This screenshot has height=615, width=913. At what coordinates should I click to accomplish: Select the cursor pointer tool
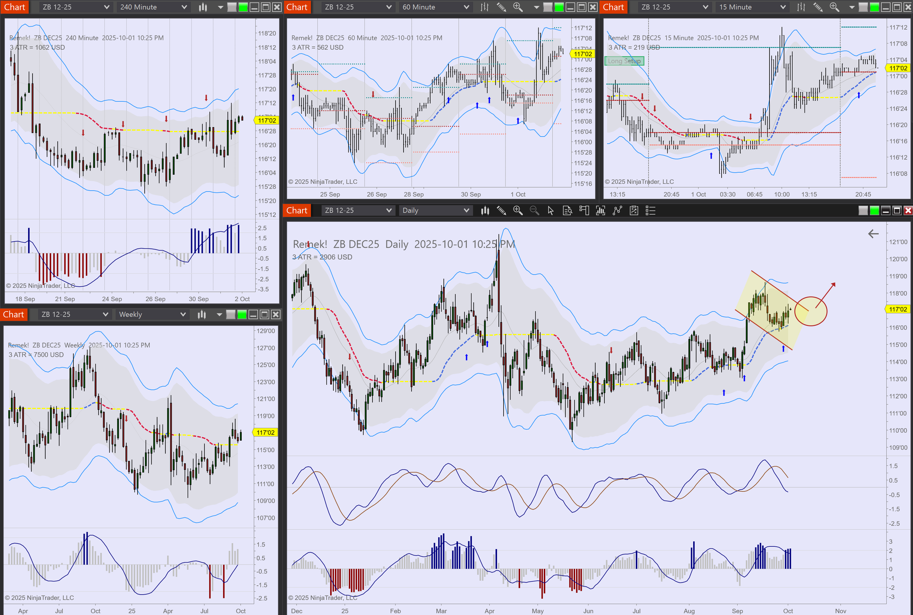[551, 210]
